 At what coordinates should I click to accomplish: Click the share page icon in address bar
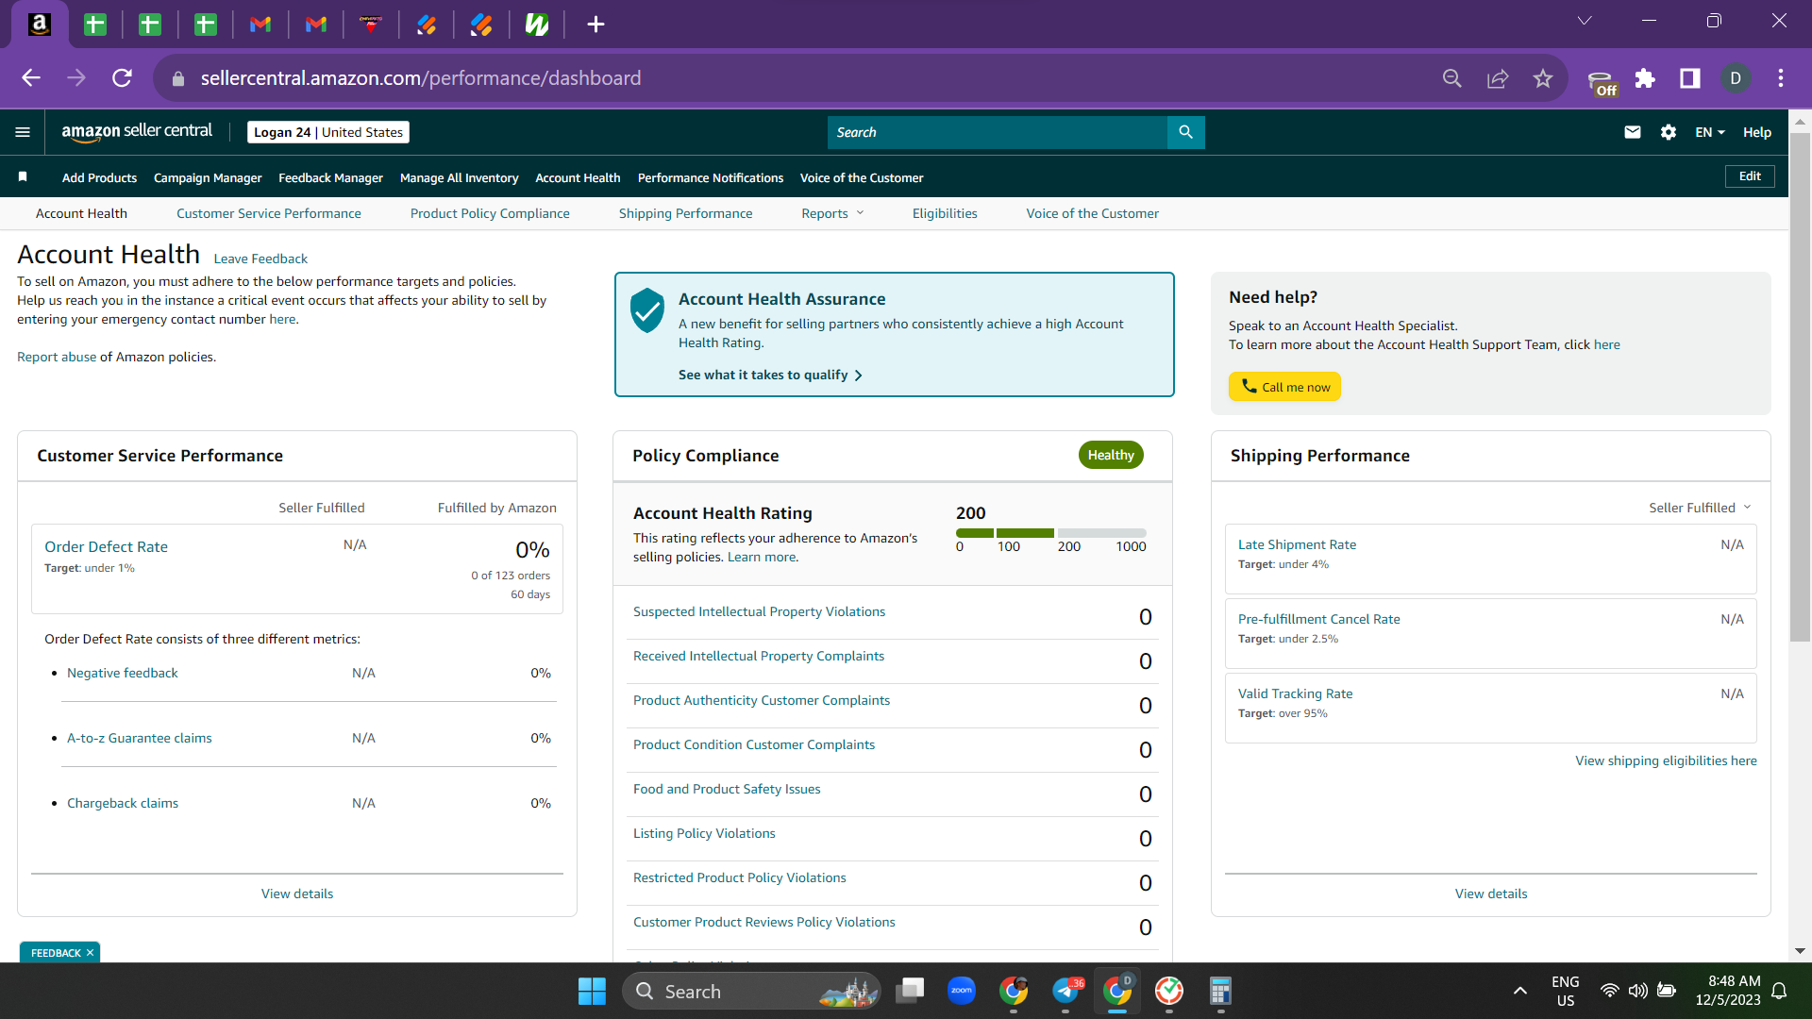pos(1498,78)
